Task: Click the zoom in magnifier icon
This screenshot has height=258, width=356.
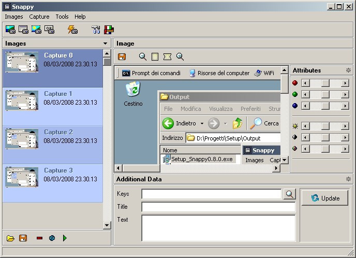Action: coord(180,56)
